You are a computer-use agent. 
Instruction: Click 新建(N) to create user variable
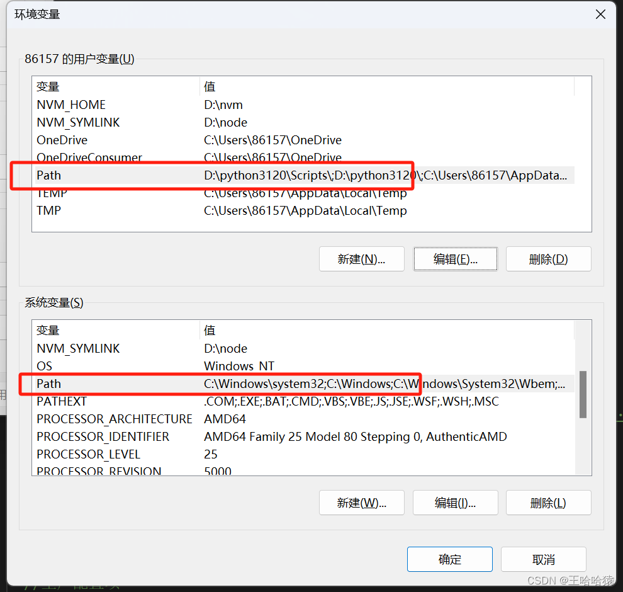361,258
